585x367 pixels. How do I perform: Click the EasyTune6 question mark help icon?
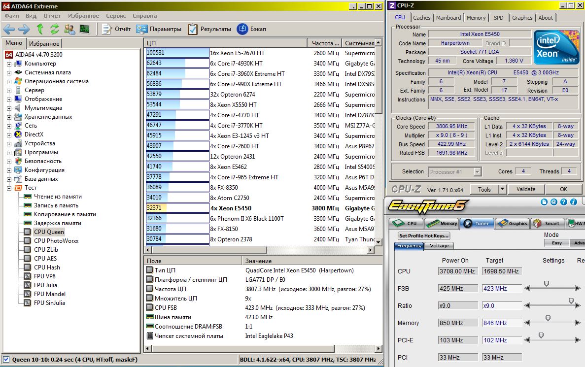pyautogui.click(x=564, y=202)
